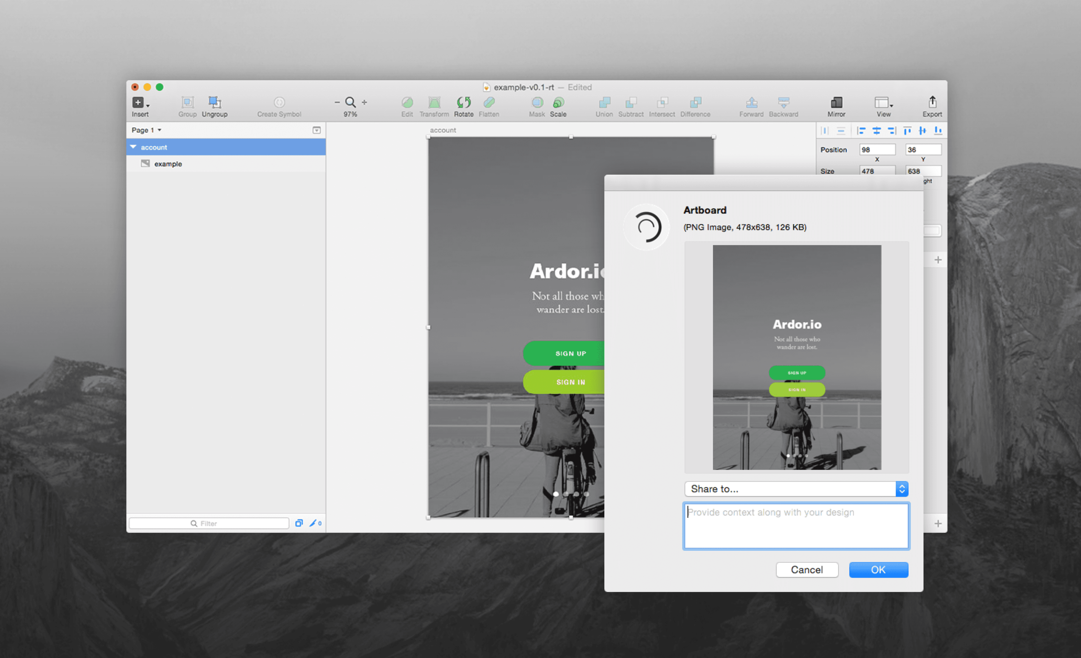Open the Page 1 dropdown
This screenshot has width=1081, height=658.
146,130
